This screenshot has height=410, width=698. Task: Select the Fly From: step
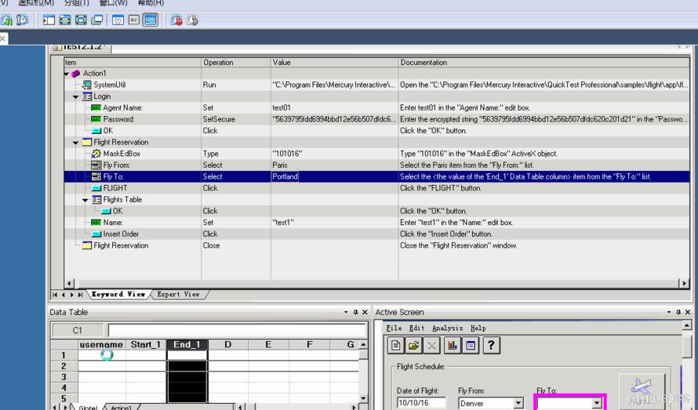376,165
